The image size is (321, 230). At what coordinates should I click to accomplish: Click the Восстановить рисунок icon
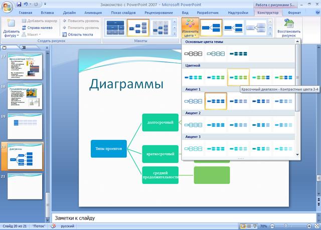(x=289, y=28)
